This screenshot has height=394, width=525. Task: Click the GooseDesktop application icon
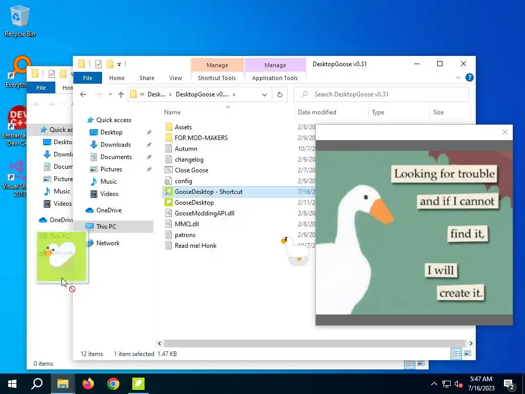(x=169, y=202)
